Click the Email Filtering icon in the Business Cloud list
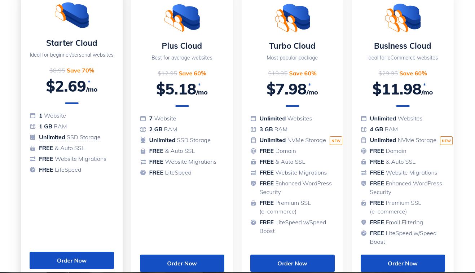 [364, 223]
